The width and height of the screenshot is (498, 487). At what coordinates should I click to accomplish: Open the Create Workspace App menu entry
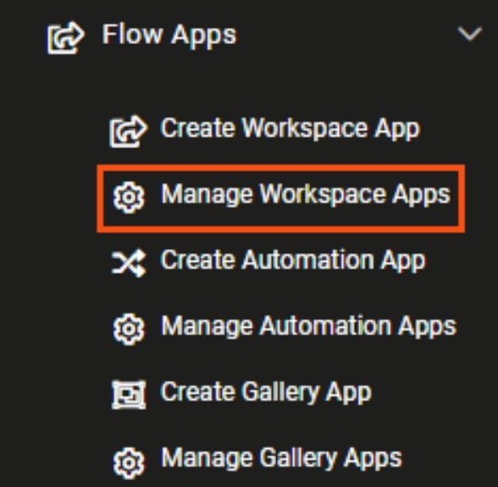coord(290,129)
